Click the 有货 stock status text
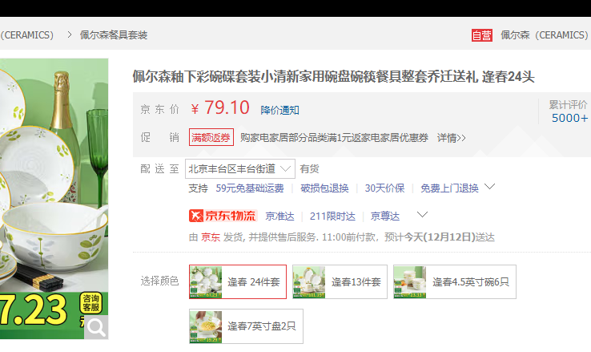The width and height of the screenshot is (591, 352). point(309,168)
